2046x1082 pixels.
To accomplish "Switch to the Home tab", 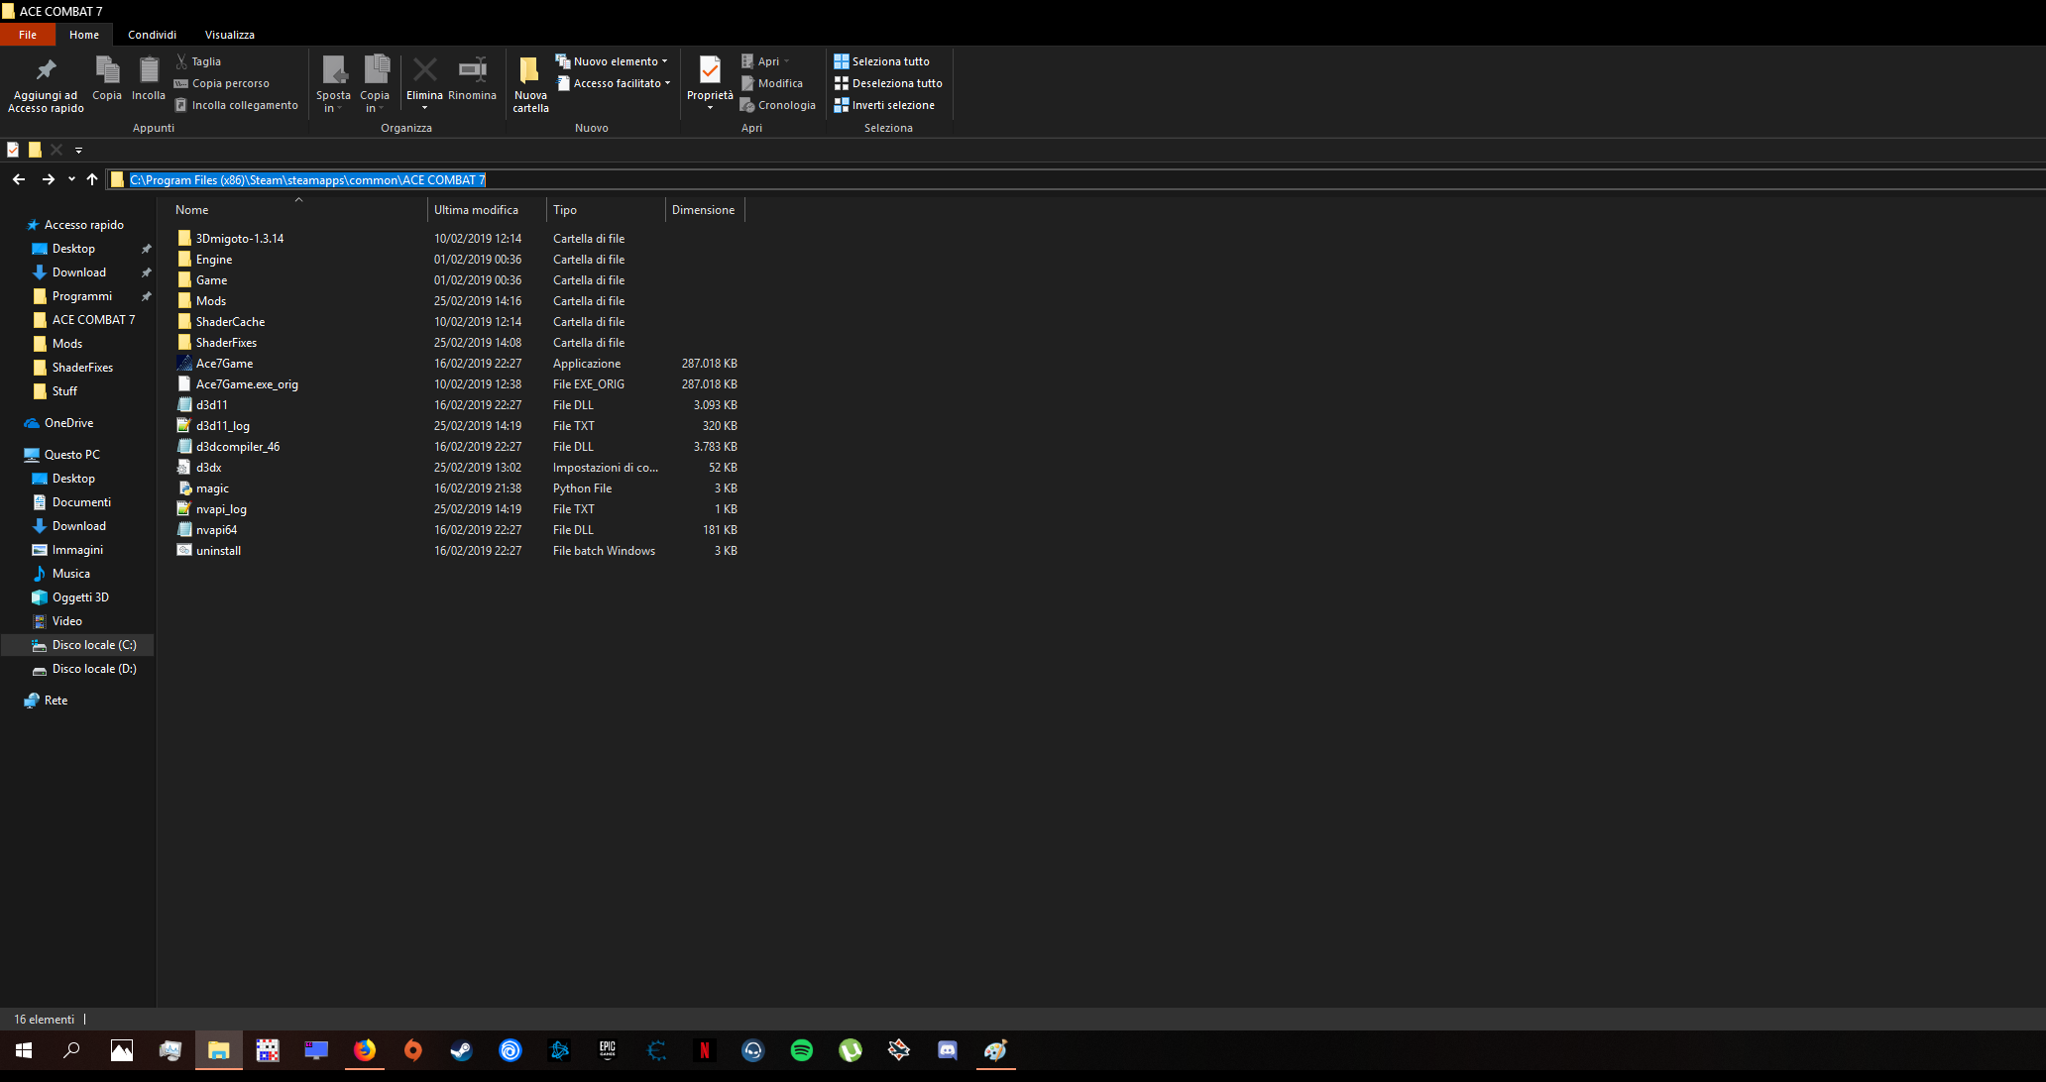I will pyautogui.click(x=84, y=35).
